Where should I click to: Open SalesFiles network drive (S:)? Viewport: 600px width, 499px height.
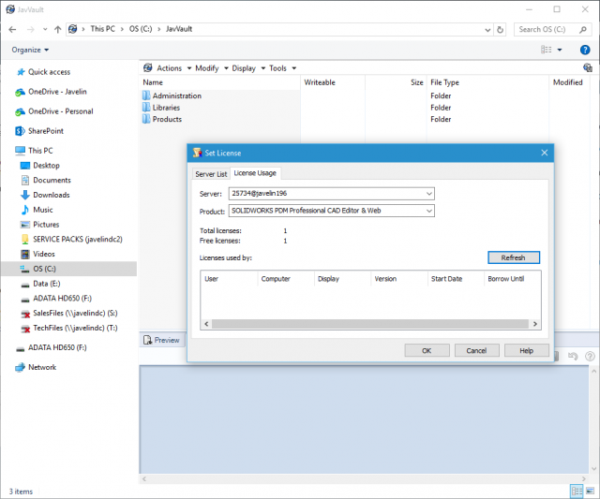75,314
